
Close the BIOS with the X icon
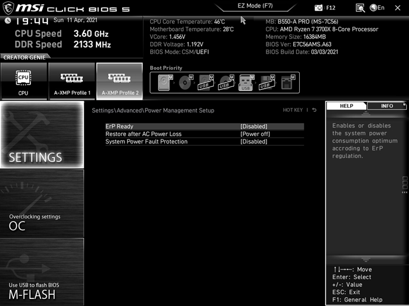(397, 8)
